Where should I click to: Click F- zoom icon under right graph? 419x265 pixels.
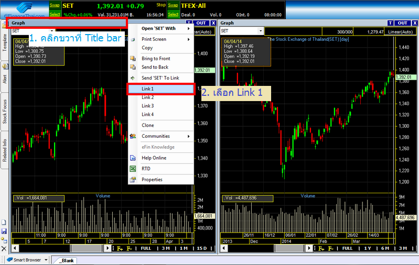[331, 248]
